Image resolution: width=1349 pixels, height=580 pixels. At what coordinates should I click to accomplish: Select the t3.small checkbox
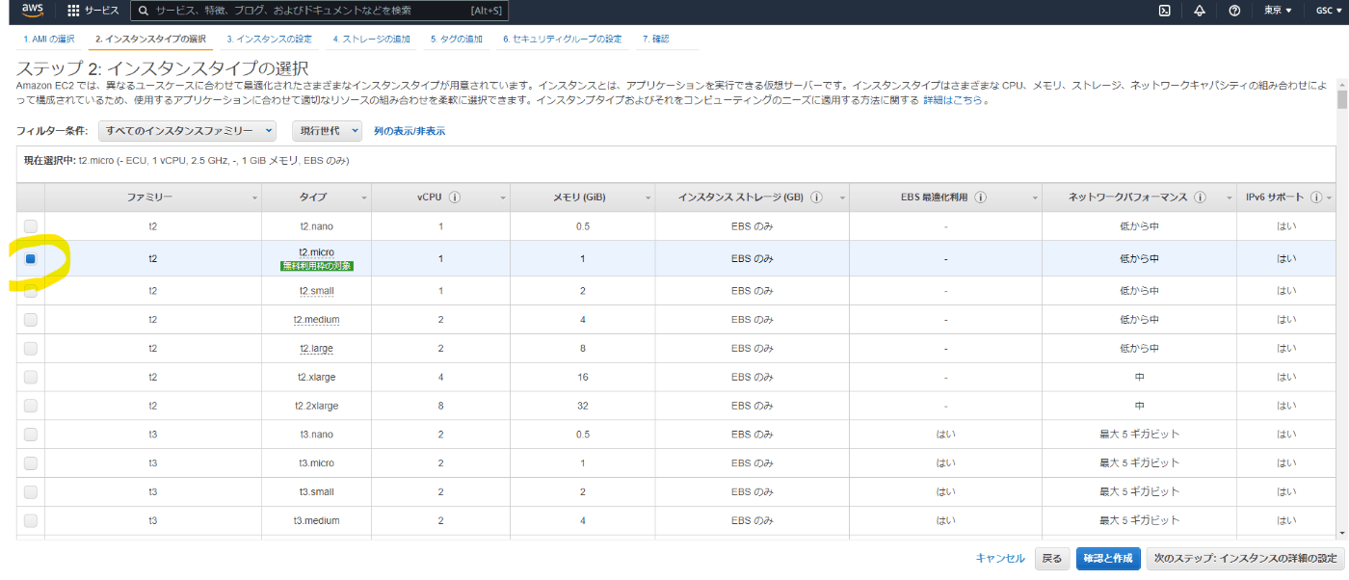pos(31,491)
